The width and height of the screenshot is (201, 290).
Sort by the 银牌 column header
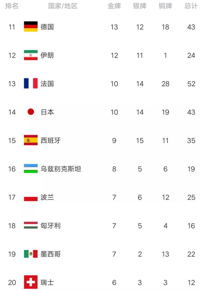click(x=140, y=6)
